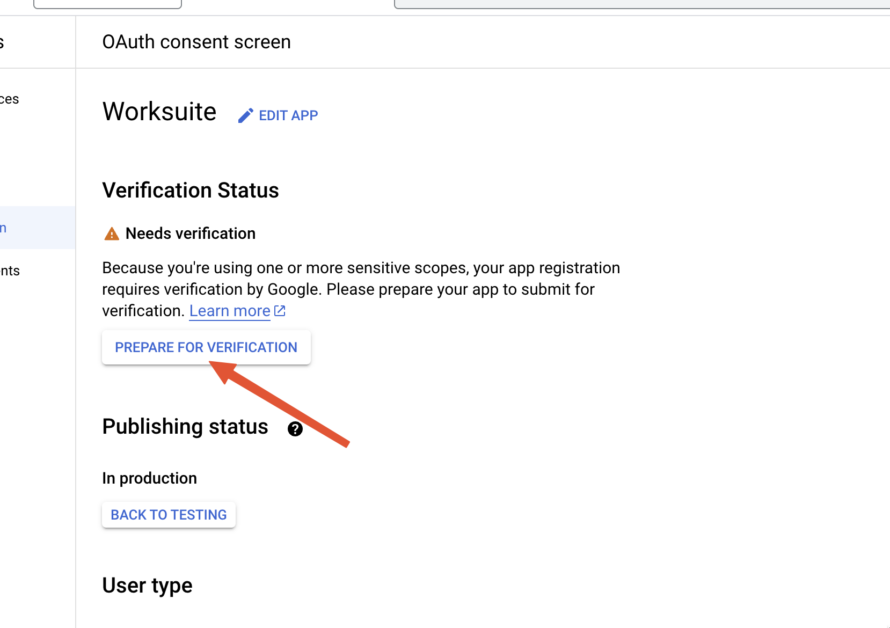This screenshot has height=628, width=890.
Task: Open the sidebar item ending in "nts"
Action: coord(10,271)
